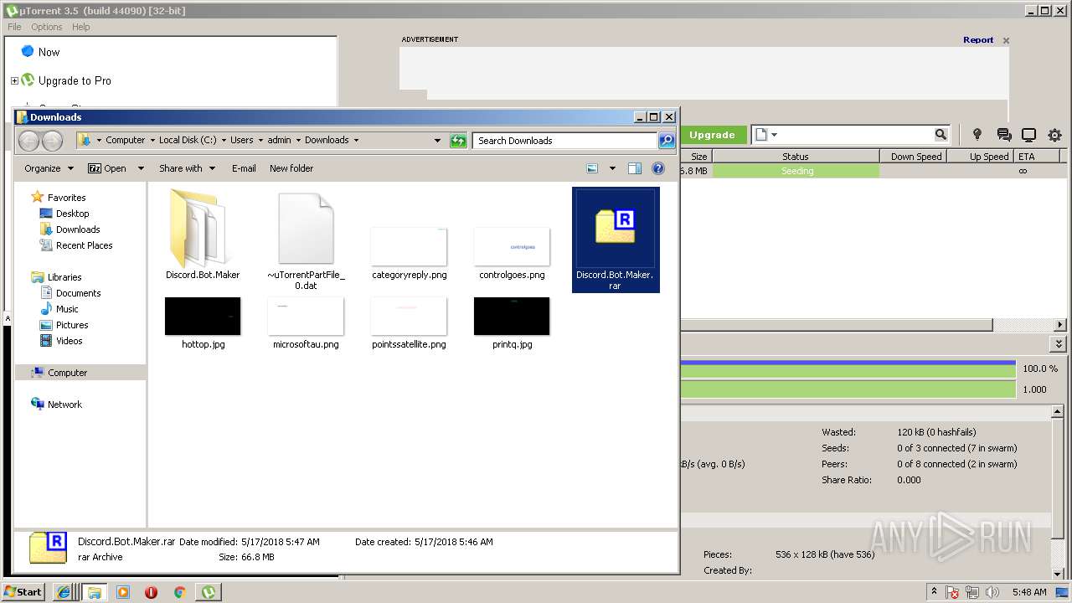Select categoryreply.png thumbnail
Screen dimensions: 1072x603
point(409,253)
